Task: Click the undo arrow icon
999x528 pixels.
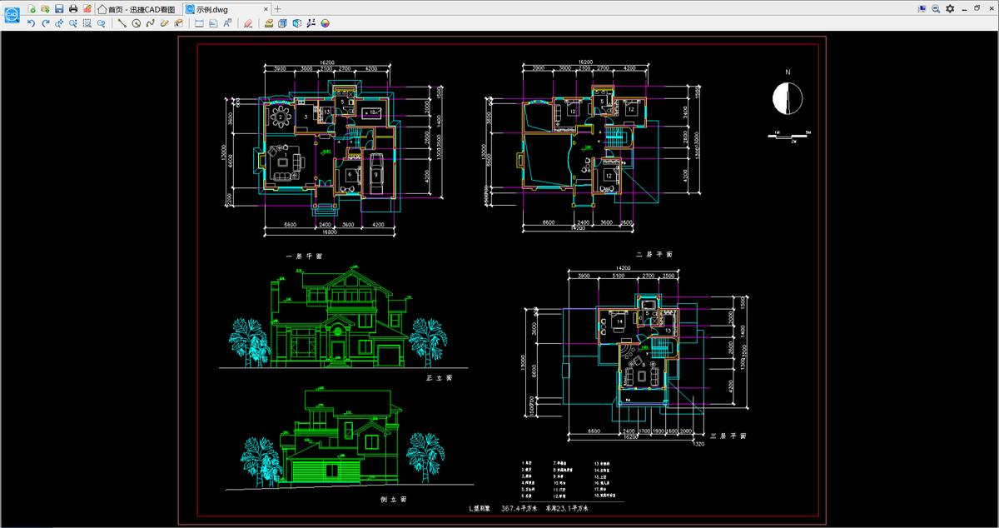Action: tap(31, 23)
